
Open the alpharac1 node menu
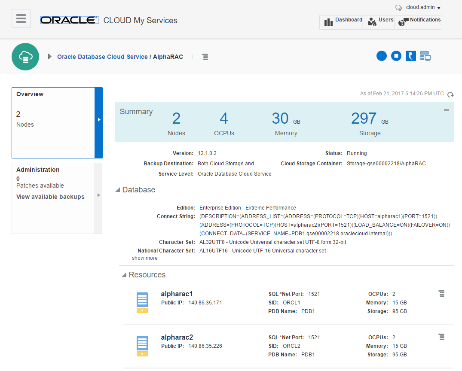coord(441,294)
